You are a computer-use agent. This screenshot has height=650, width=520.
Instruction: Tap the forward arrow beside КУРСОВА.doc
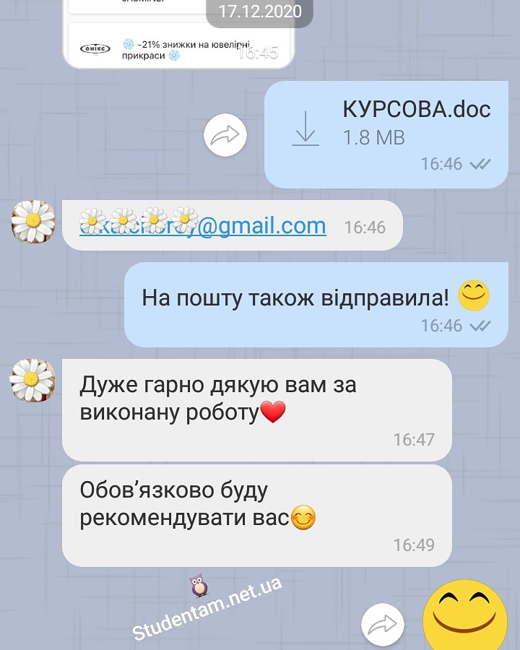tap(225, 135)
